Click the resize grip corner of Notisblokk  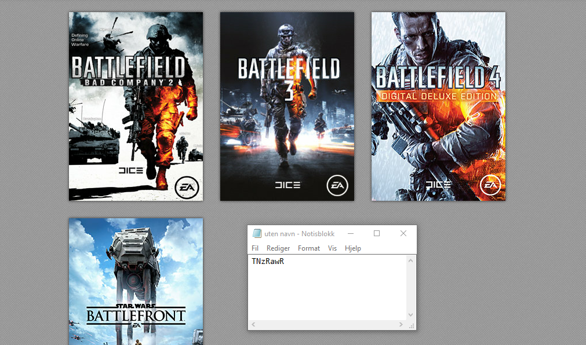(x=412, y=325)
